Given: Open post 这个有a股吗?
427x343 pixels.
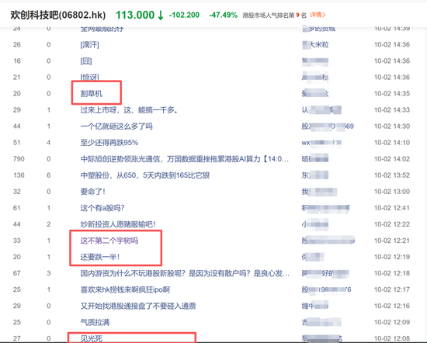Looking at the screenshot, I should coord(102,208).
